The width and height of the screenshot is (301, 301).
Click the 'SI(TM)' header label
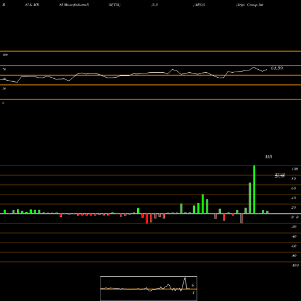click(114, 5)
